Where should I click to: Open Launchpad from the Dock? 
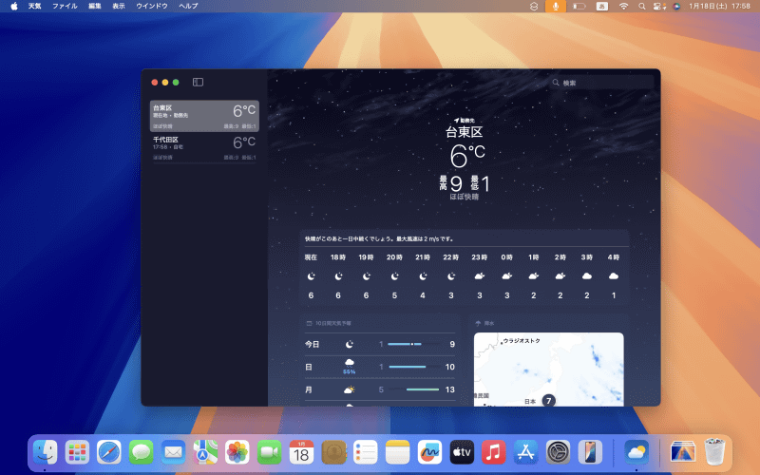tap(77, 453)
